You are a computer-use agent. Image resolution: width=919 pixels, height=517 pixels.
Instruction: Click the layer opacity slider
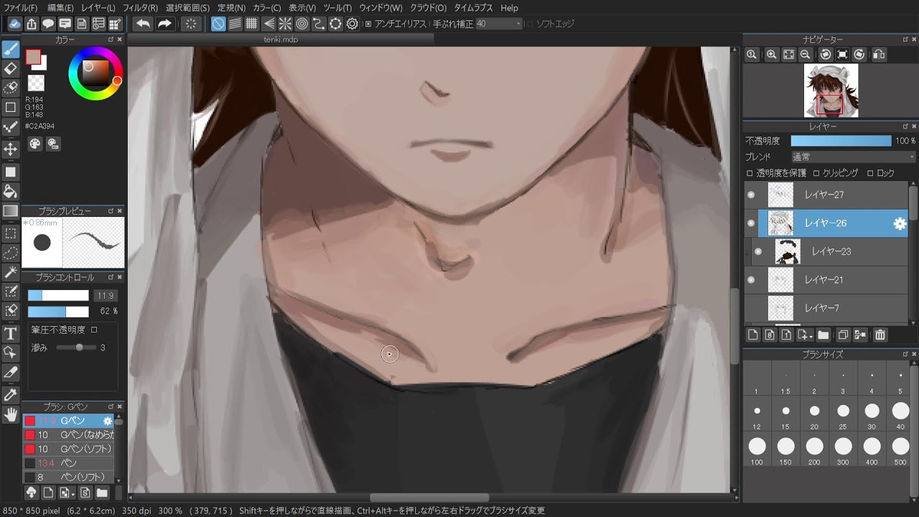(x=841, y=141)
